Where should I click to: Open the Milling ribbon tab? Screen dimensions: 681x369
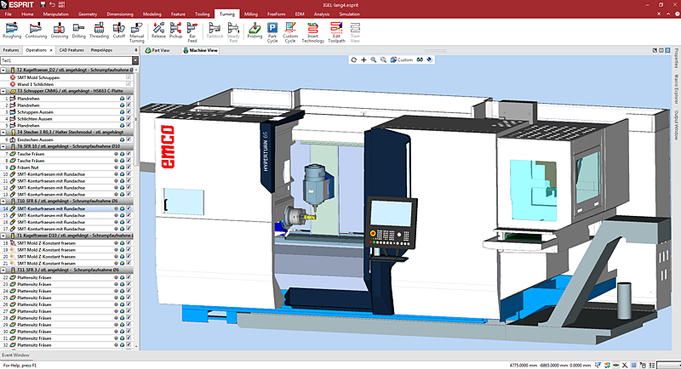point(250,14)
